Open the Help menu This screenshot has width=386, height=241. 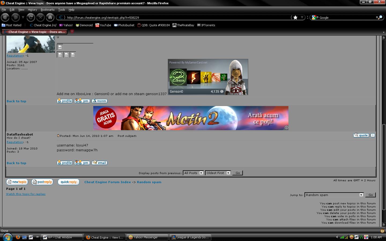pos(71,10)
